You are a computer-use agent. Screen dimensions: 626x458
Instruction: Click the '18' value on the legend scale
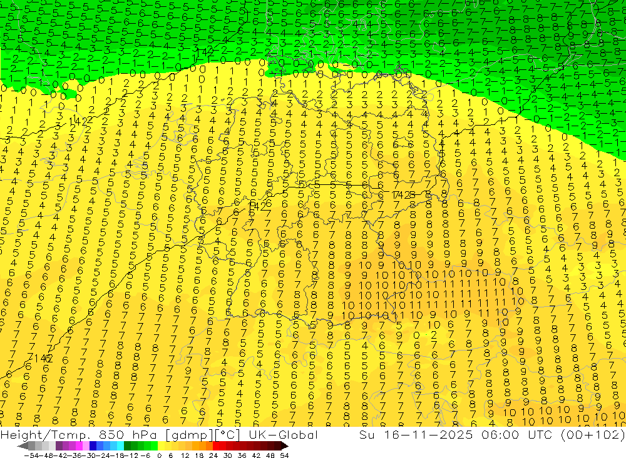point(199,455)
